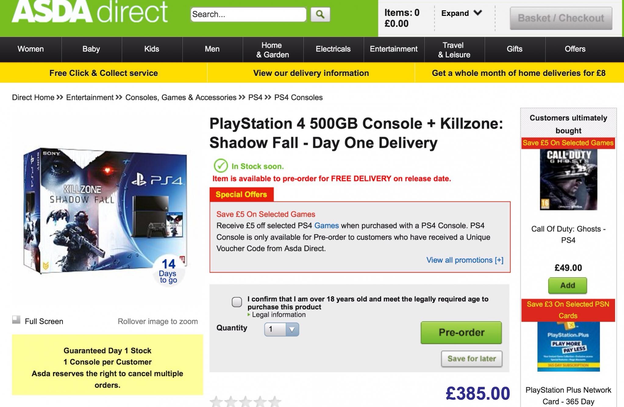Screen dimensions: 624x407
Task: Expand View all promotions
Action: (465, 260)
